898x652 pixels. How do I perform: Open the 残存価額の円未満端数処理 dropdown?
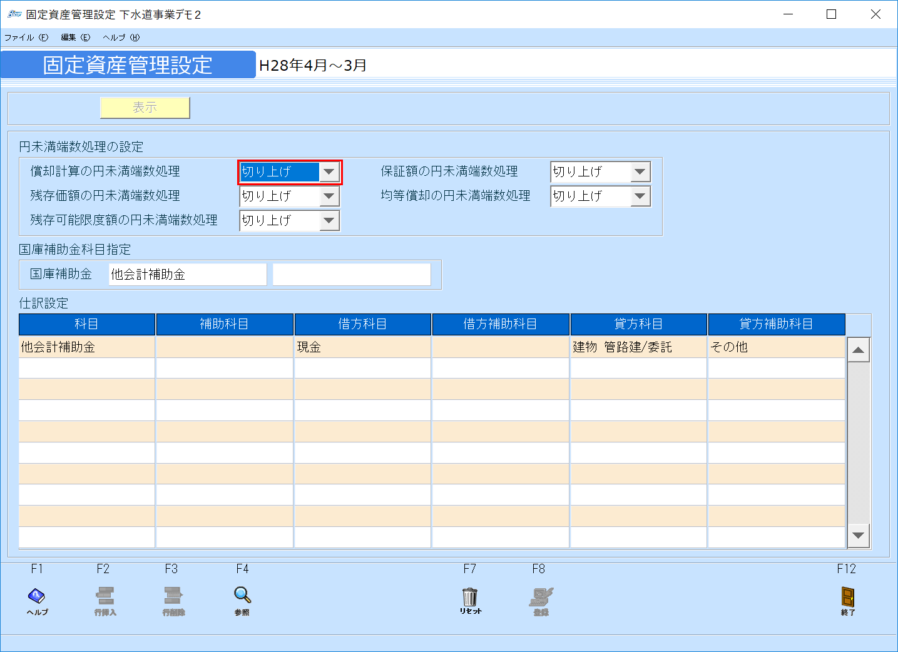330,196
